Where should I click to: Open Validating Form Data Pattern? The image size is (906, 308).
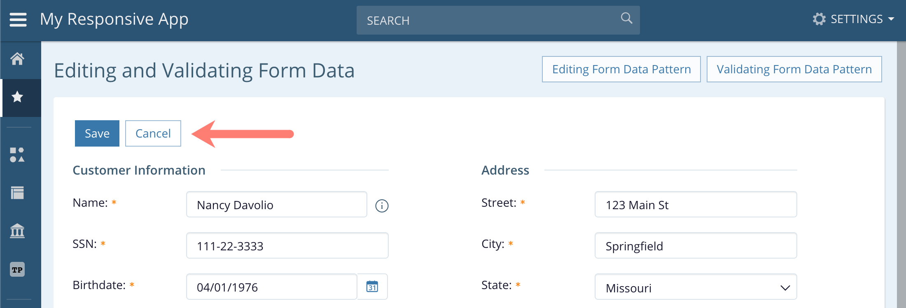[x=794, y=69]
